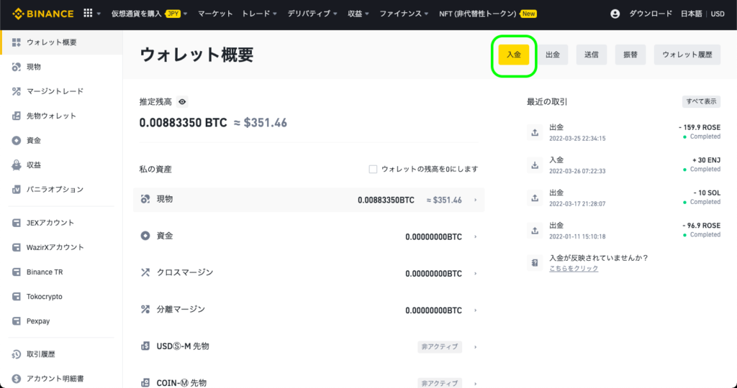Click the 振替 transfer button

(x=630, y=55)
